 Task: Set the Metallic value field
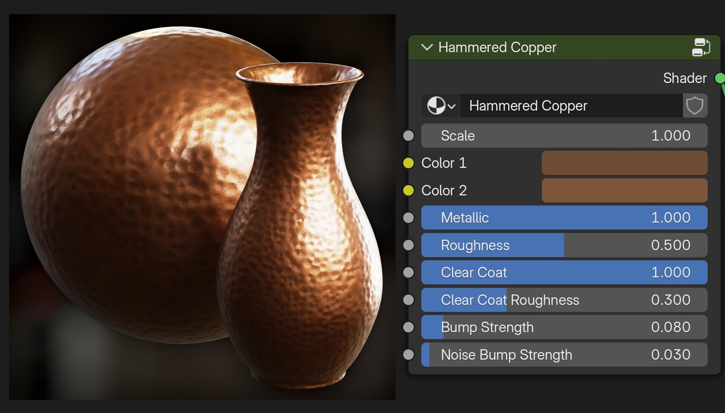[564, 217]
